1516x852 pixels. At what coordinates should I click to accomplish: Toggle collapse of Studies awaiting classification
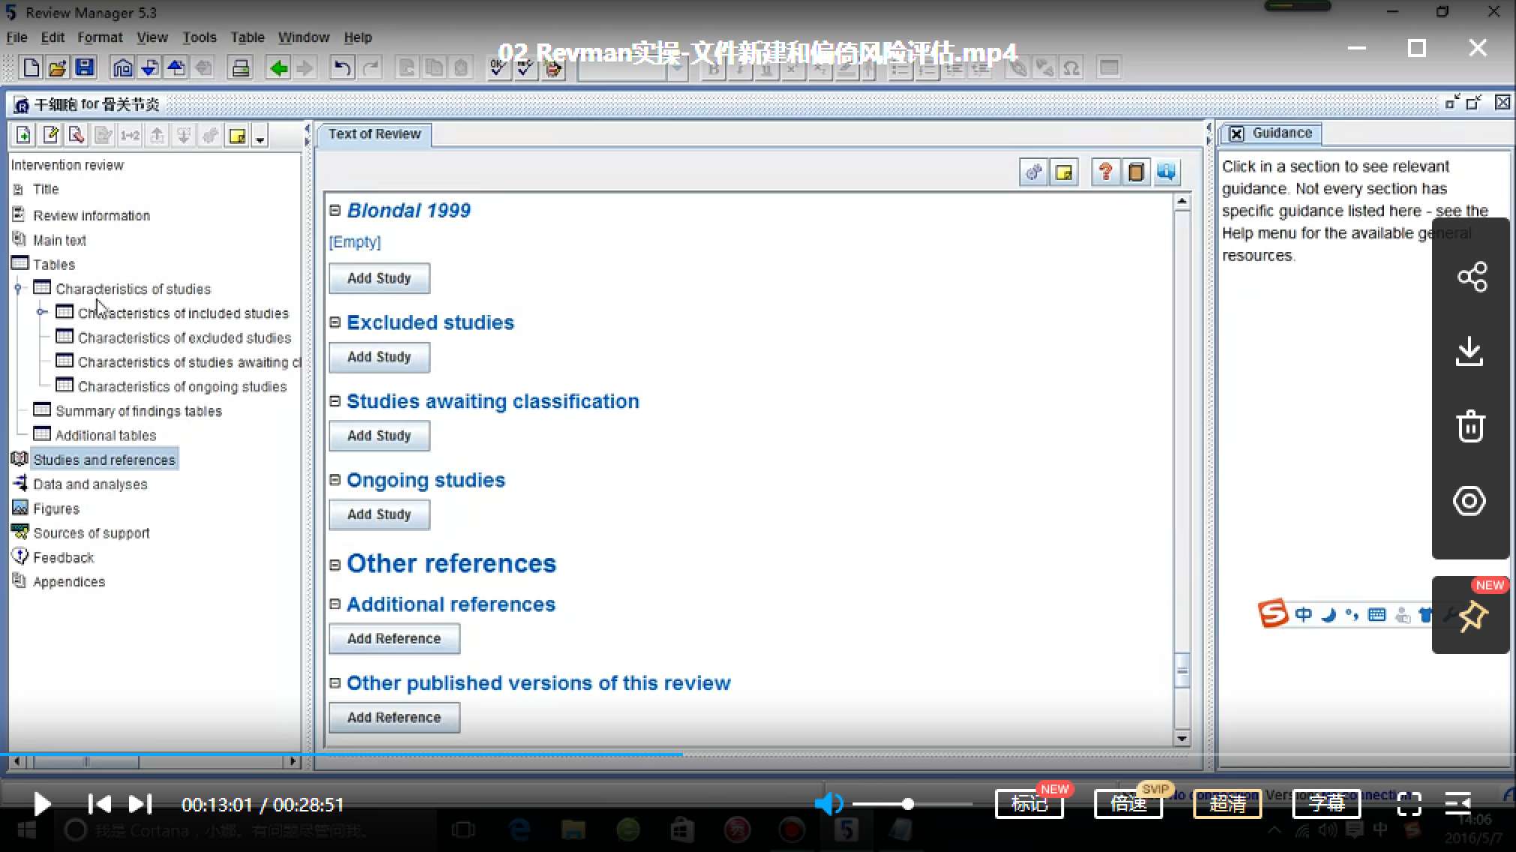click(335, 400)
